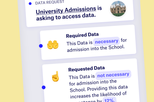
Task: Click the Requested Data heading
Action: pyautogui.click(x=86, y=68)
